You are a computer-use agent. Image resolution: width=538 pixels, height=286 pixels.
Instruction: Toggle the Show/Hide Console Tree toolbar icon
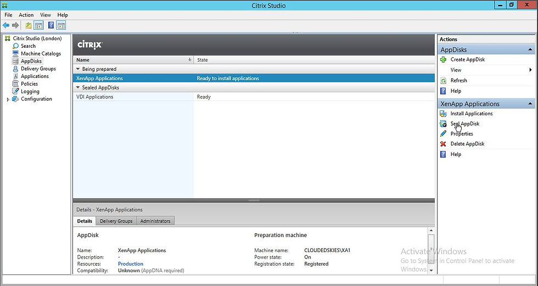pos(39,25)
